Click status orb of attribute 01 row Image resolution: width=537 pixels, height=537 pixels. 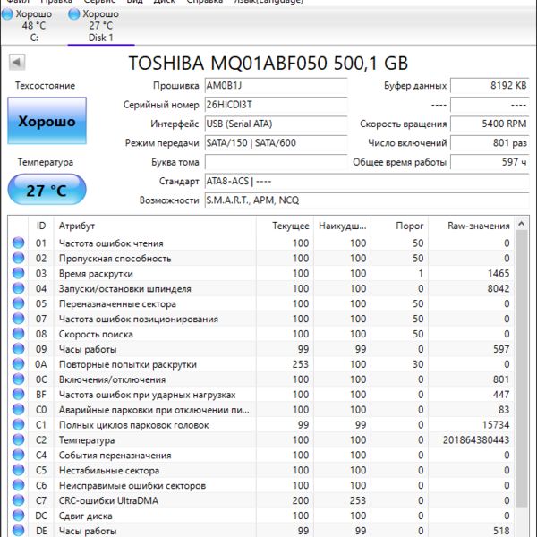tap(19, 243)
